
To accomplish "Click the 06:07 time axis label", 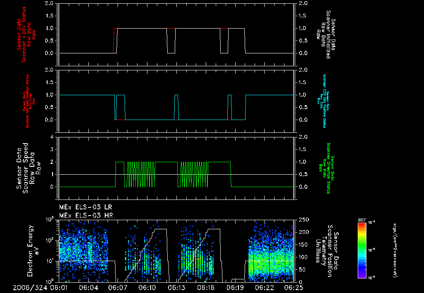I will tap(118, 288).
